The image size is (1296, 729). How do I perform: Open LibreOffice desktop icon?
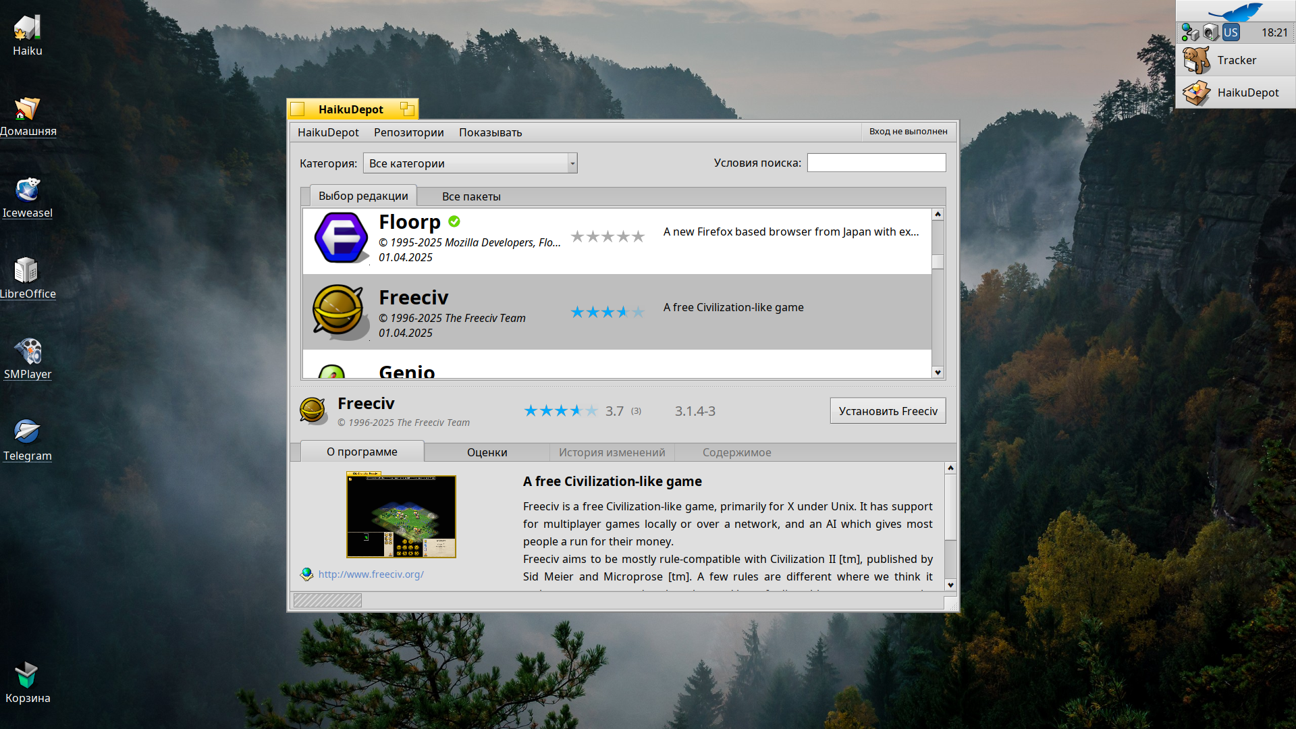(27, 271)
